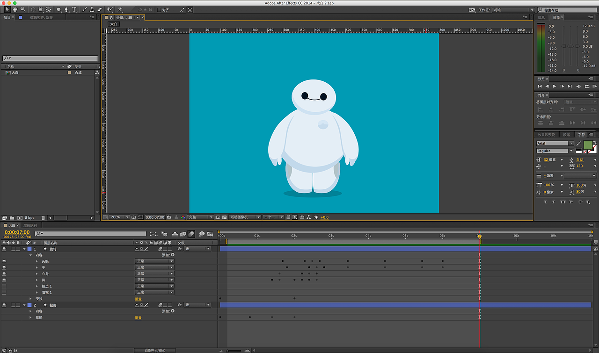599x353 pixels.
Task: Open the 活动摄像机 view dropdown
Action: 245,217
